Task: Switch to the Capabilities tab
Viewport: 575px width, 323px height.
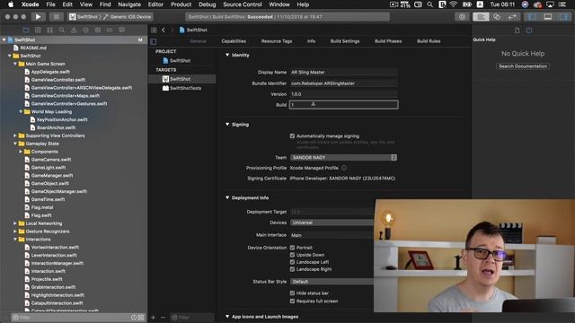Action: coord(234,41)
